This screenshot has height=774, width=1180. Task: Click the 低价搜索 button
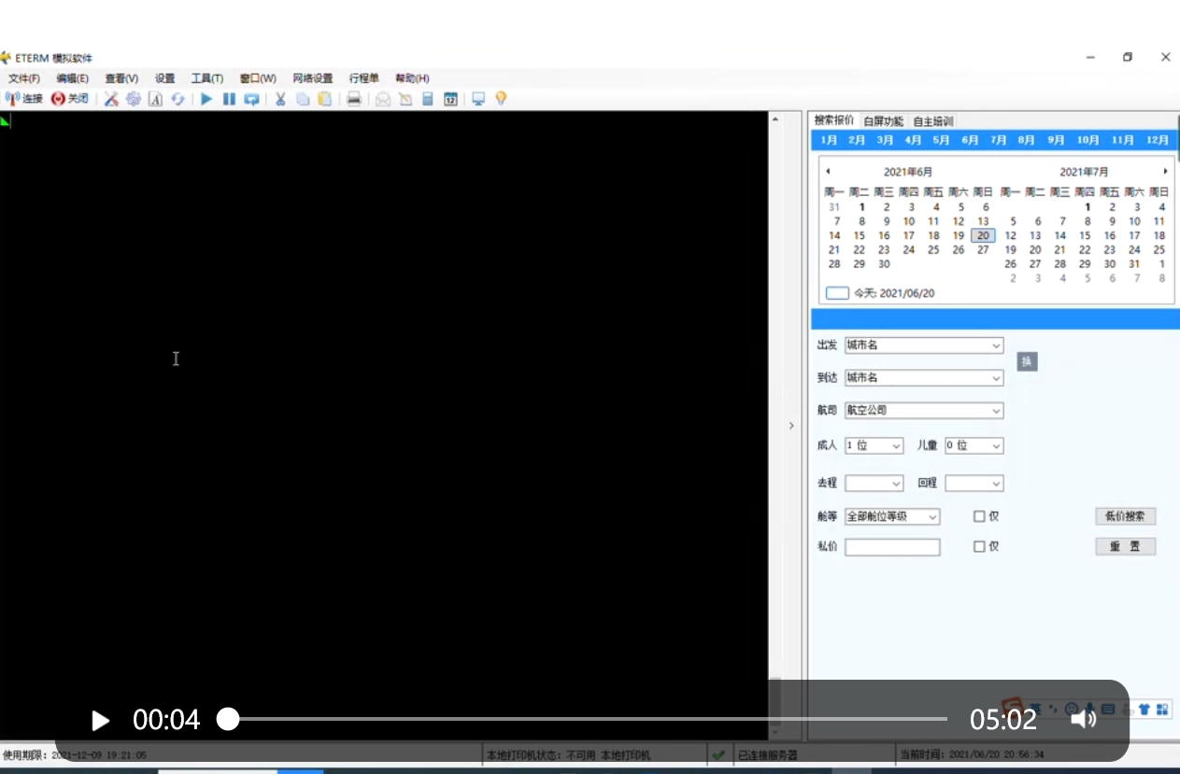click(x=1125, y=516)
